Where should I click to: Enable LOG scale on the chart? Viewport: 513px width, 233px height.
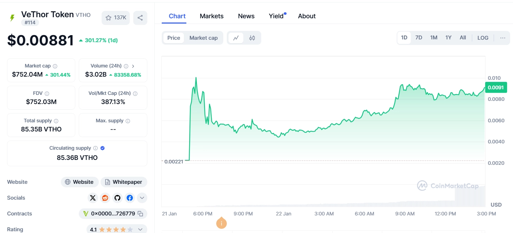[x=482, y=38]
